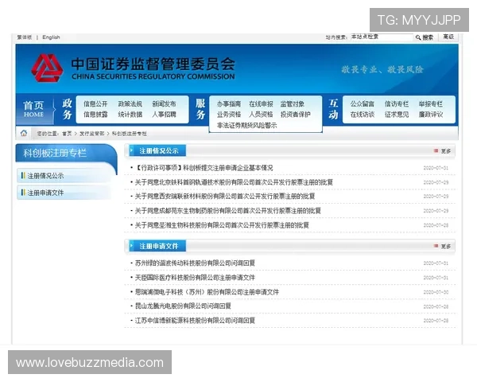Open 廉政评议 interaction link
Screen dimensions: 477x382
pyautogui.click(x=431, y=115)
